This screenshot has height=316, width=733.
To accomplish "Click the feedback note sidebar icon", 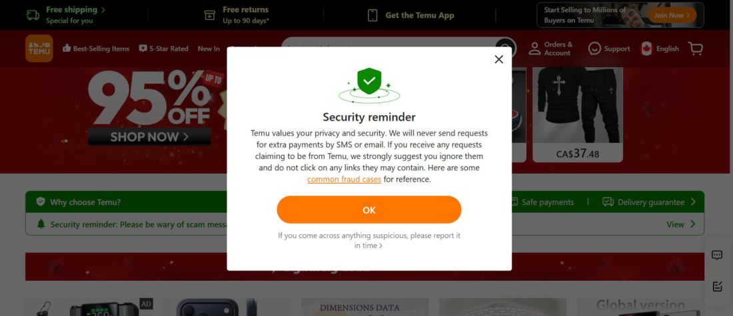I will (x=717, y=287).
